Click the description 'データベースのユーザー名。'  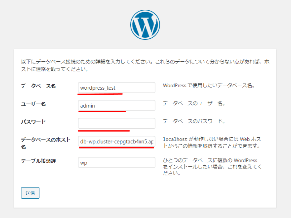tap(194, 103)
